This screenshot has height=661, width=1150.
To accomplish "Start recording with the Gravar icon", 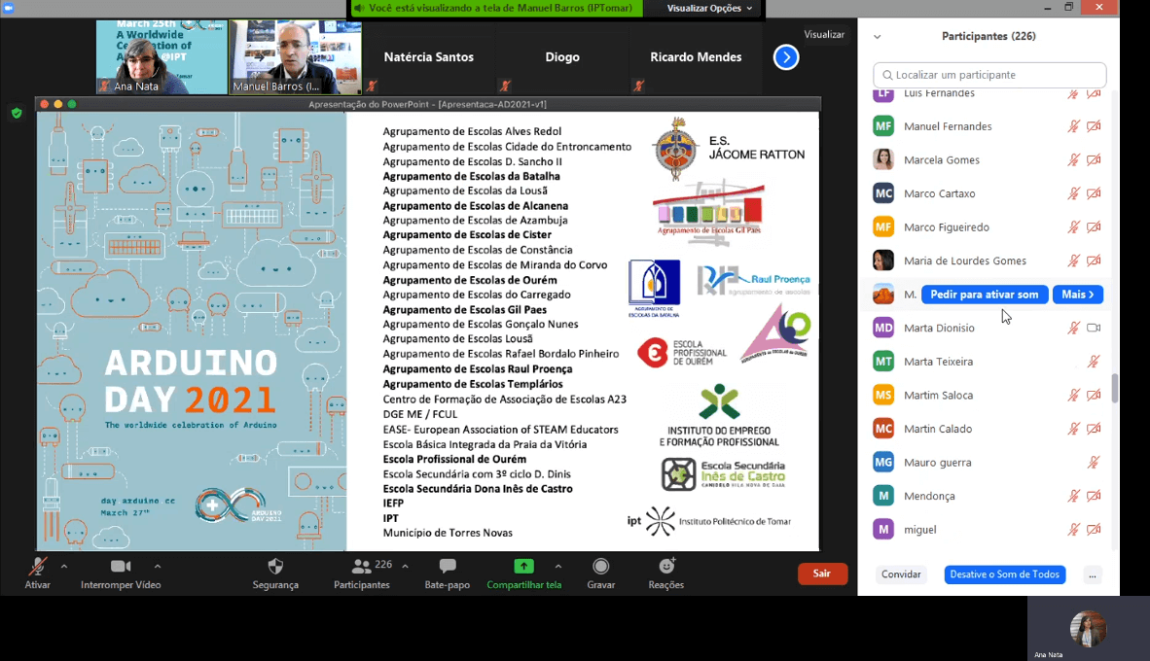I will click(601, 567).
